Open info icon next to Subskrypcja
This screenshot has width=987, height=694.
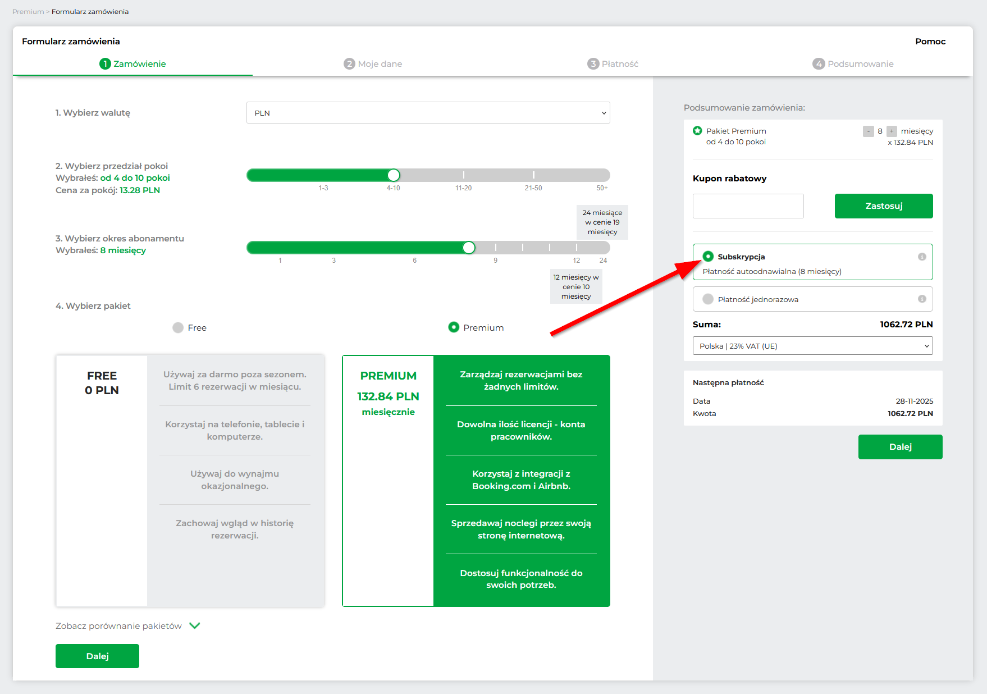pyautogui.click(x=922, y=257)
